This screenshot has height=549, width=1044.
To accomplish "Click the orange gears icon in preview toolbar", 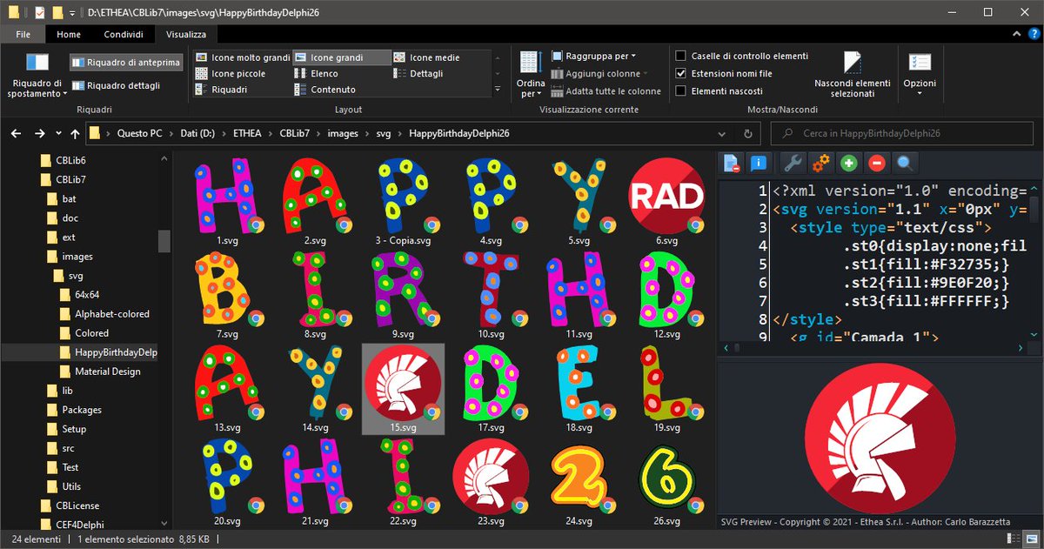I will pyautogui.click(x=820, y=162).
